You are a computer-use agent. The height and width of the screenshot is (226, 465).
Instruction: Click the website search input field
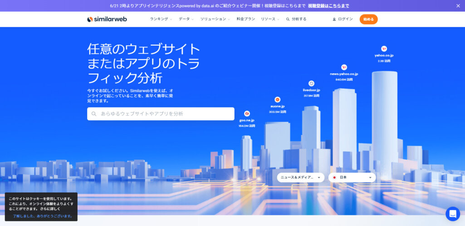pos(161,114)
